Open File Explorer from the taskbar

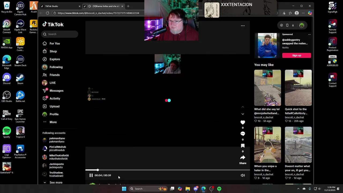(x=188, y=189)
